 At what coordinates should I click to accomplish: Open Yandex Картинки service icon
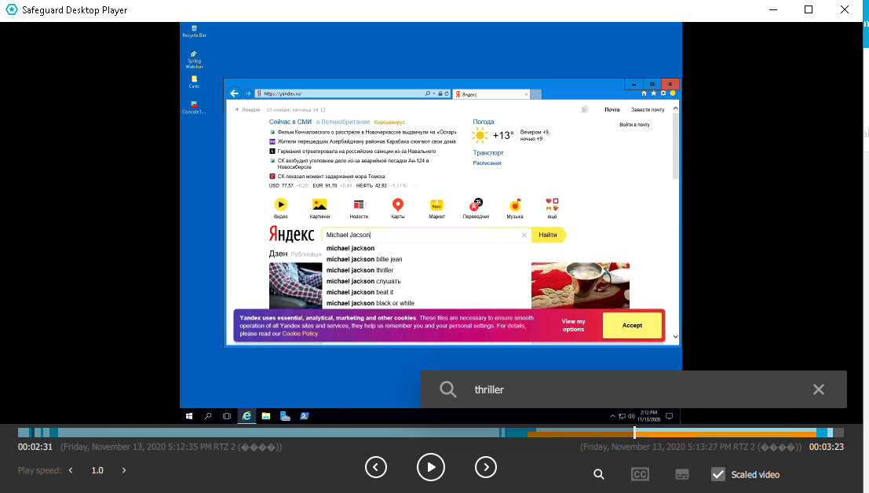pos(319,208)
